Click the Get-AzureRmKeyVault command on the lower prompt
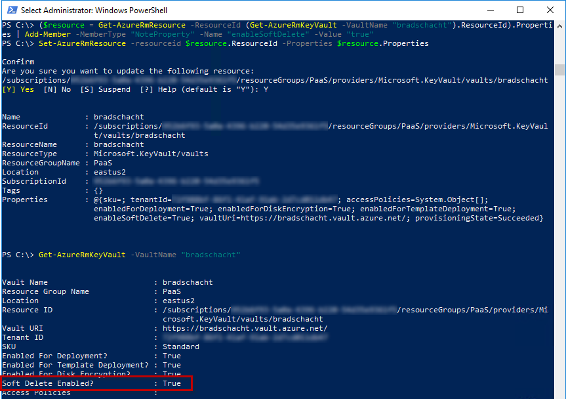 click(82, 255)
